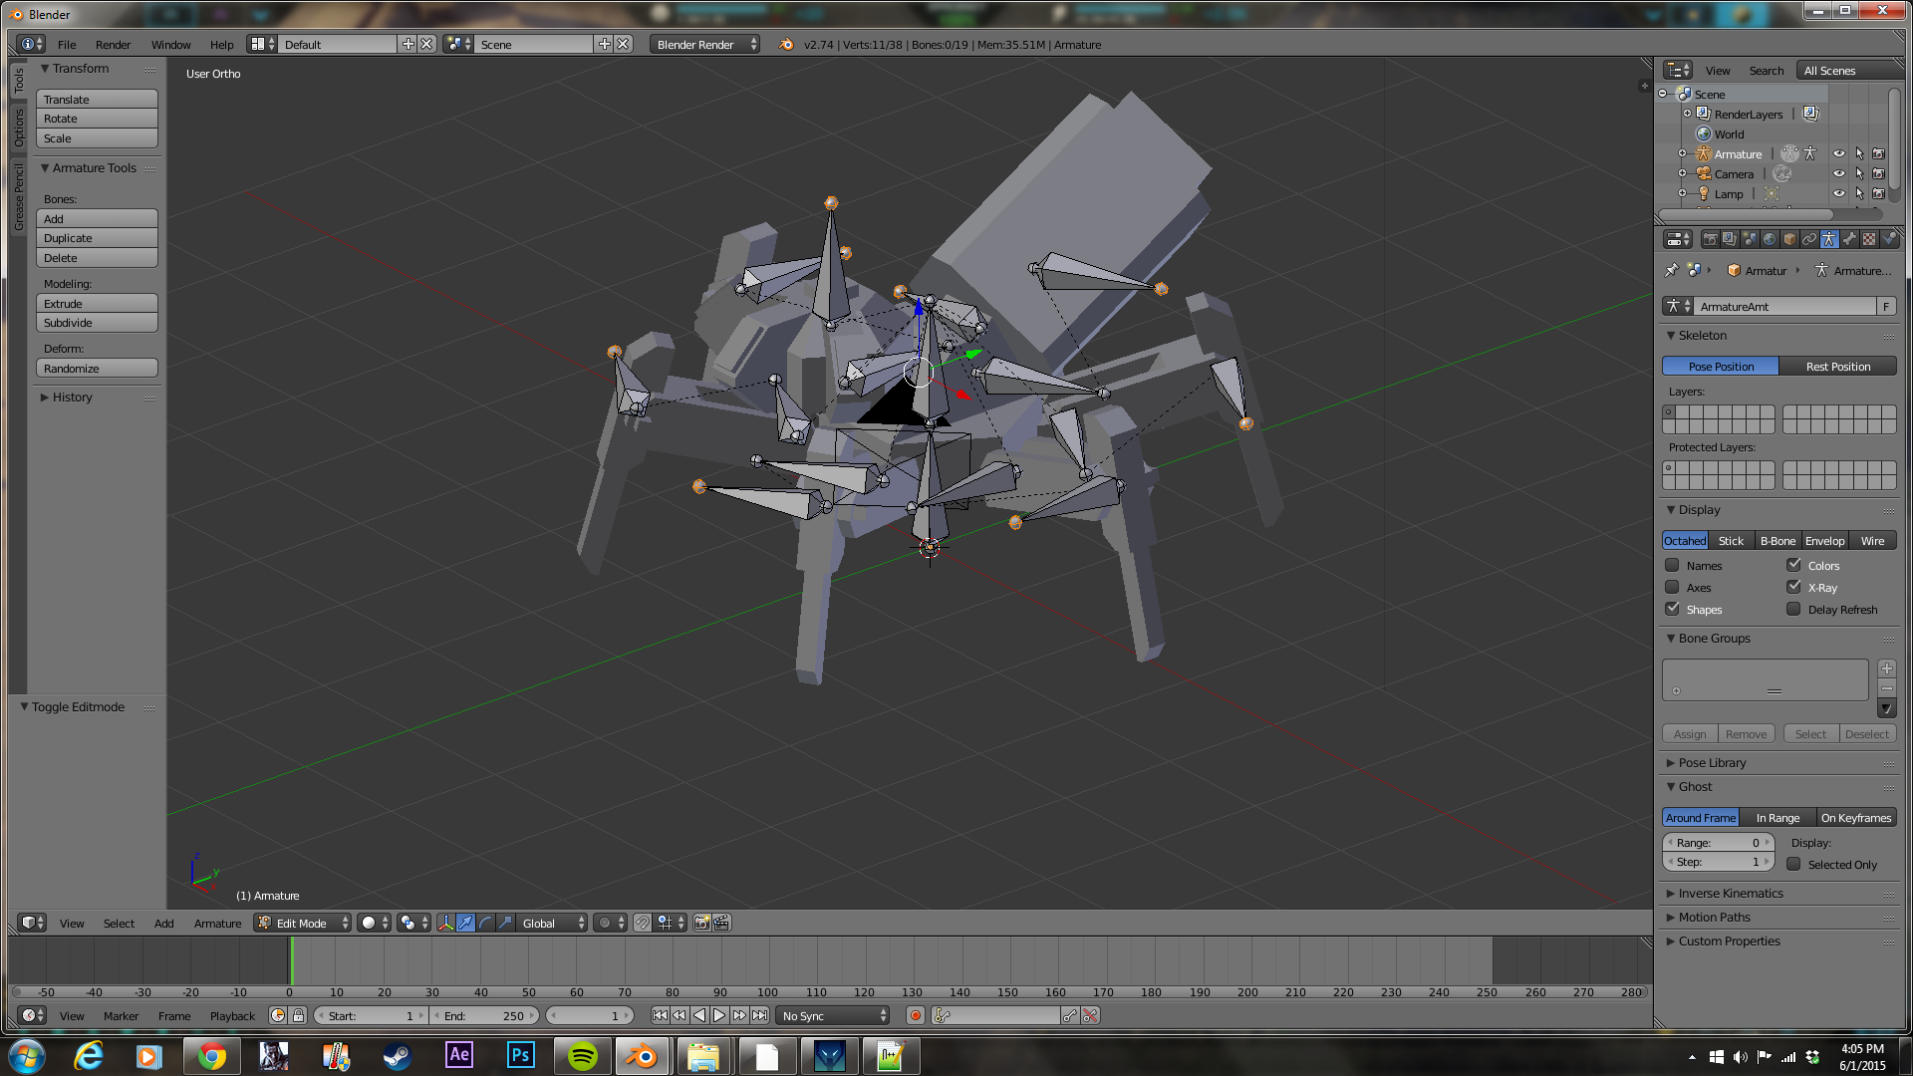Open the Object Constraints tab (chain icon)

1809,239
